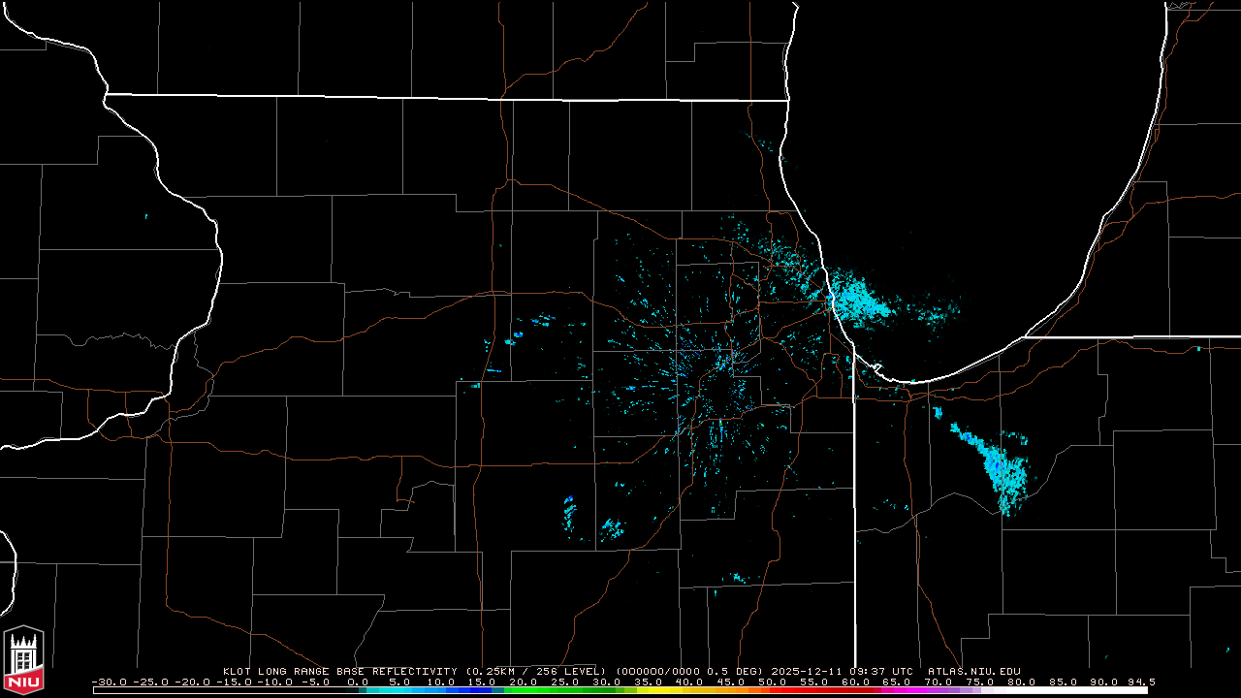This screenshot has height=698, width=1241.
Task: Click the -30.0 minimum scale label
Action: (109, 682)
